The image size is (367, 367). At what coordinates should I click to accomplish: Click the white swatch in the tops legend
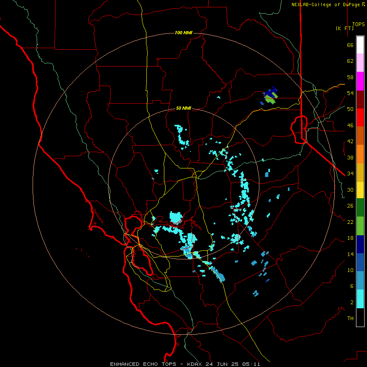360,45
